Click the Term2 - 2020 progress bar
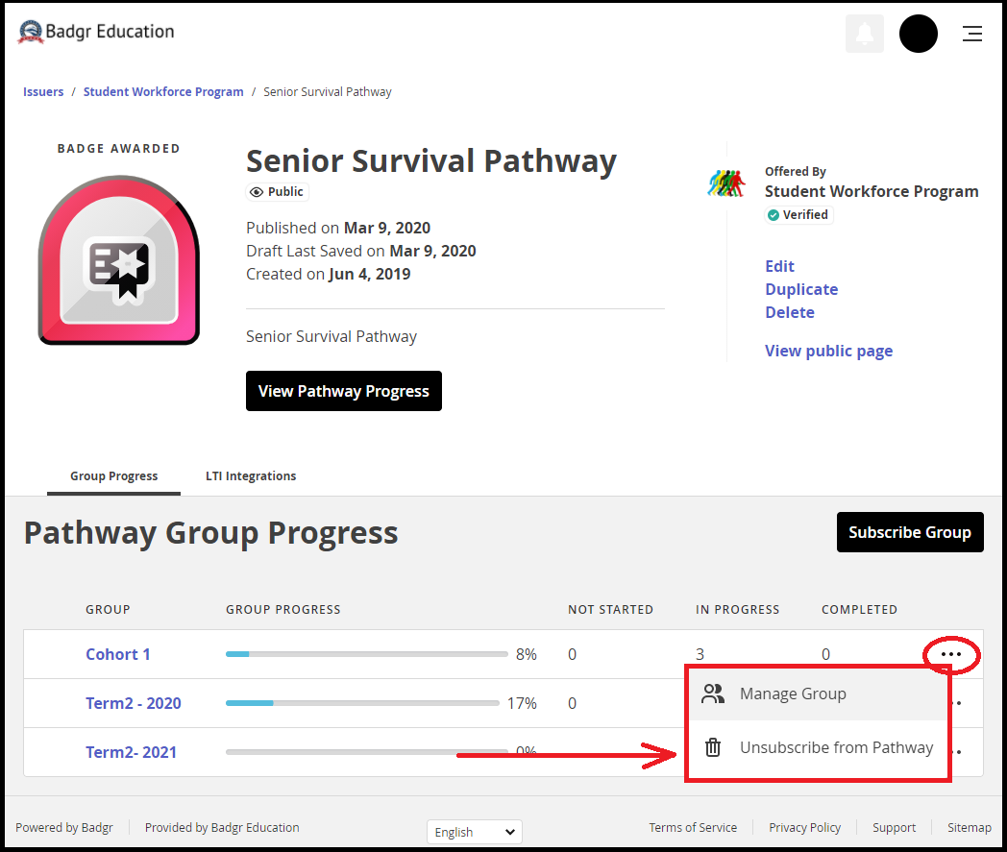The image size is (1007, 852). 362,703
